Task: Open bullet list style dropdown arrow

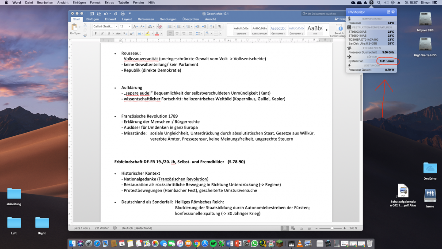Action: [x=174, y=27]
